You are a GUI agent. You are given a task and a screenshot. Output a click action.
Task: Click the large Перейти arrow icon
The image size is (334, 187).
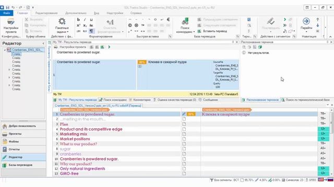pos(306,21)
